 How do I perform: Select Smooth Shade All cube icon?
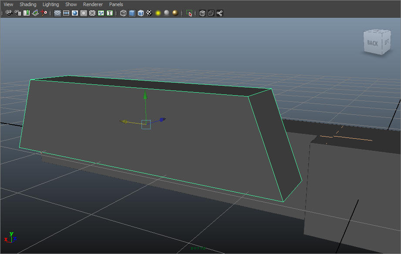[x=132, y=13]
